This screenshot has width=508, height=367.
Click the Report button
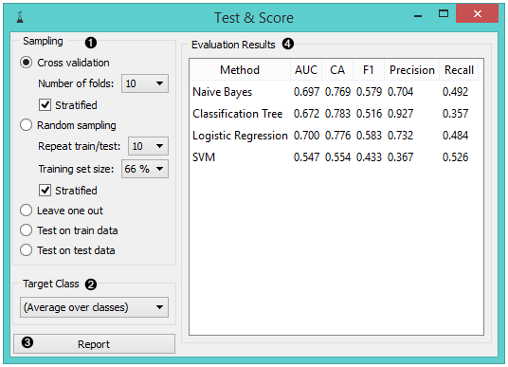[x=94, y=344]
